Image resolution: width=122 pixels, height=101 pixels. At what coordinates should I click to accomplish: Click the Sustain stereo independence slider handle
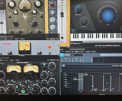tap(110, 90)
